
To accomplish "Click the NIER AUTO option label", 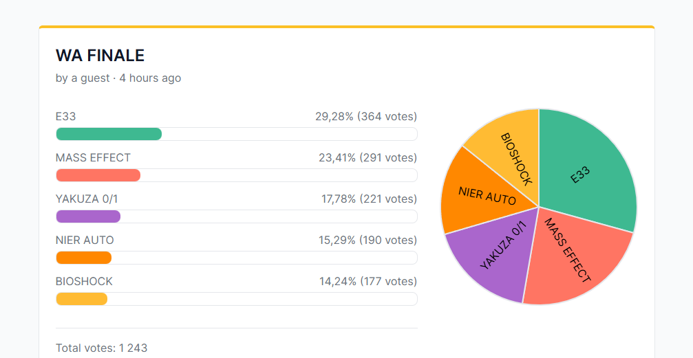I will click(85, 240).
